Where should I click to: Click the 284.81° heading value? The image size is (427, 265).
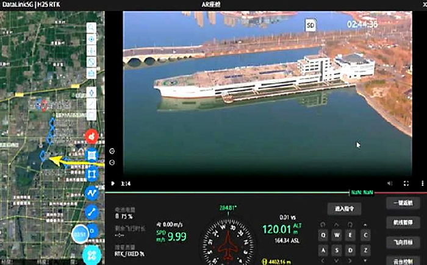point(228,208)
